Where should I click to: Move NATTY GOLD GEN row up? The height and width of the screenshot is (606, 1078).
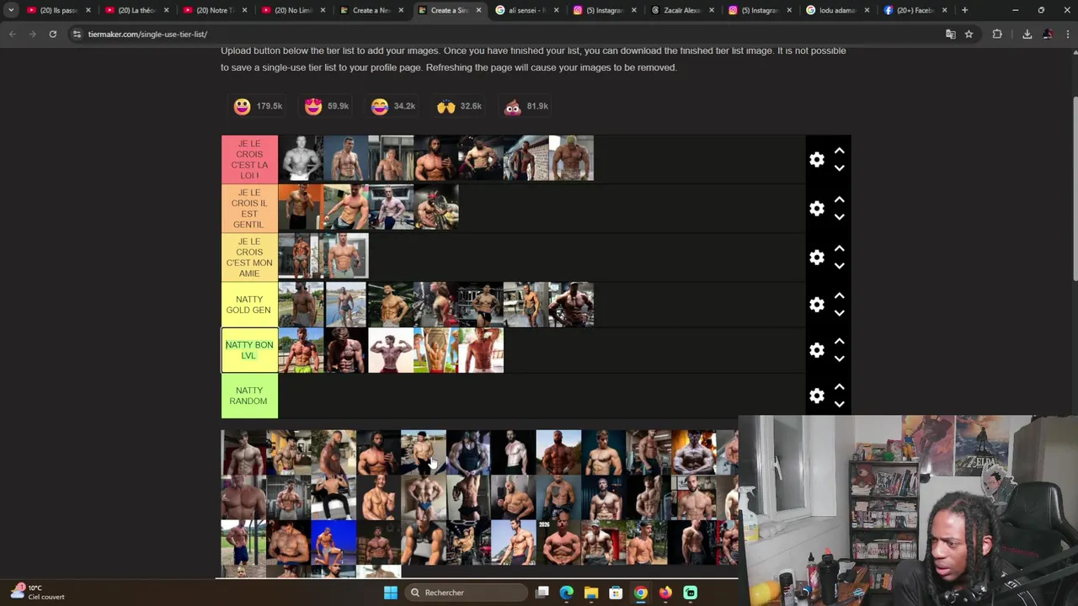[840, 295]
